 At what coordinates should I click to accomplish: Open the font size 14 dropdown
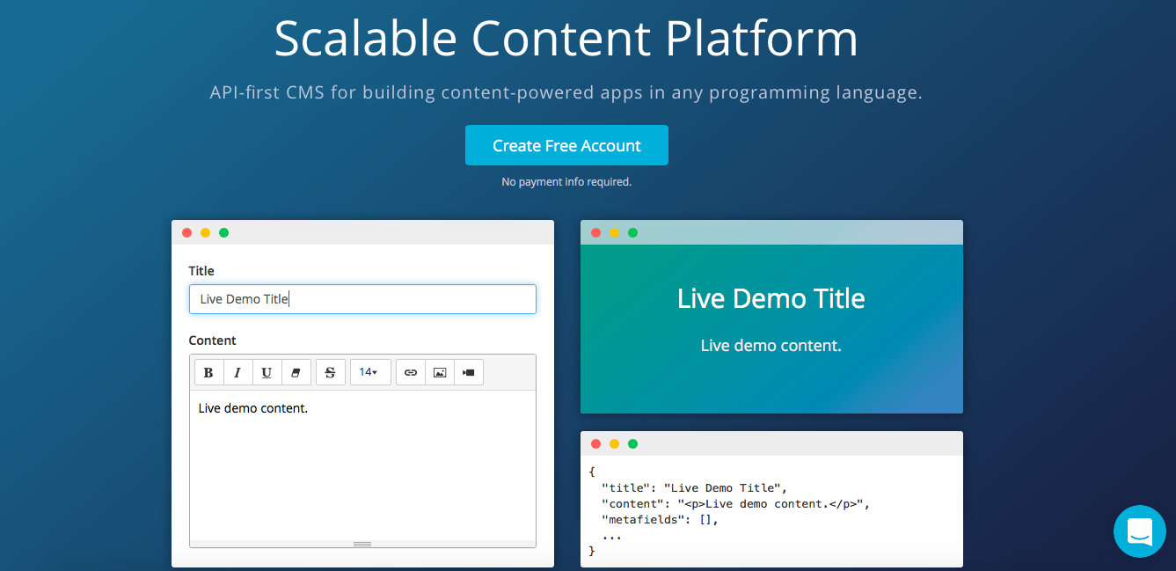[x=369, y=372]
